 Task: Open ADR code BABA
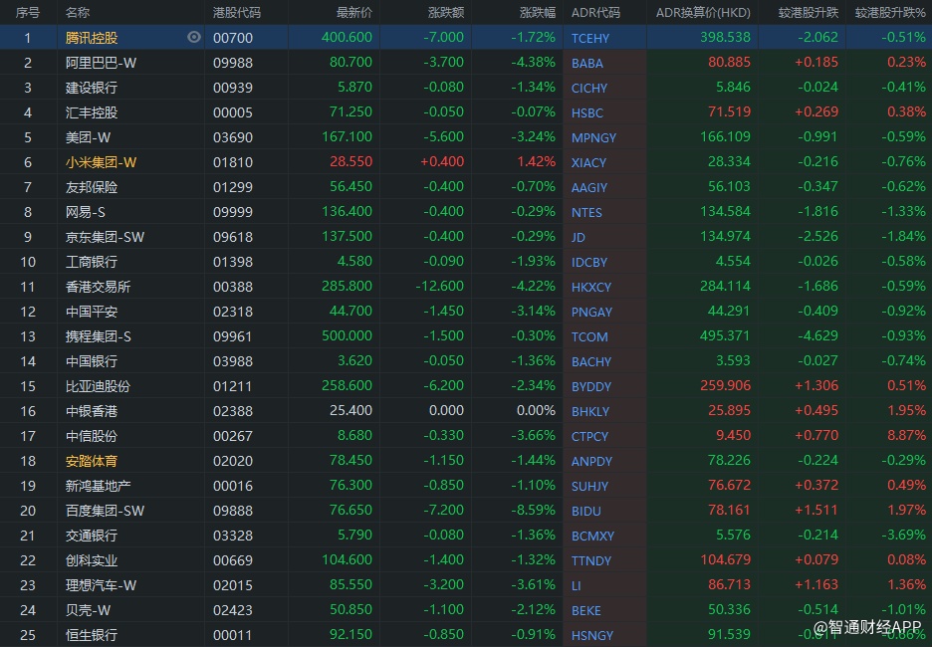pyautogui.click(x=587, y=63)
